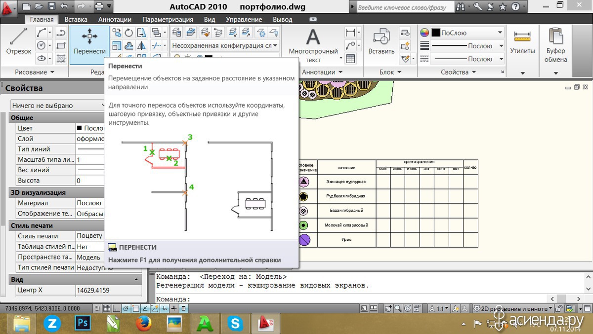This screenshot has height=334, width=593.
Task: Open the Несохраненная конфигурация layer state dropdown
Action: point(225,46)
